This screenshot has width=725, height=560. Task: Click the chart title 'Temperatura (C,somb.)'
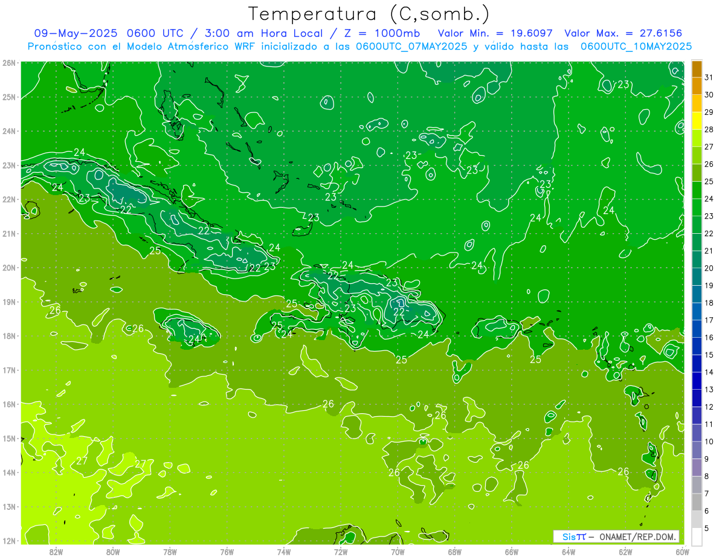pyautogui.click(x=369, y=14)
